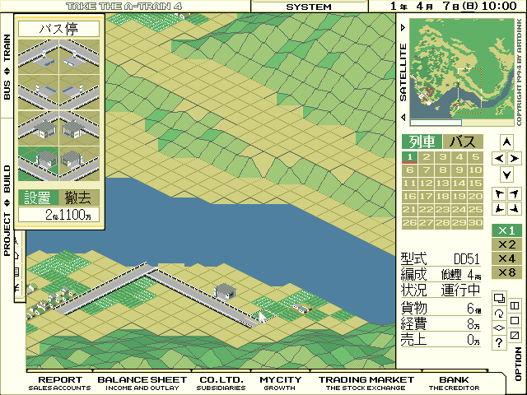Viewport: 527px width, 395px height.
Task: Click the 設置 (place) button
Action: tap(37, 197)
